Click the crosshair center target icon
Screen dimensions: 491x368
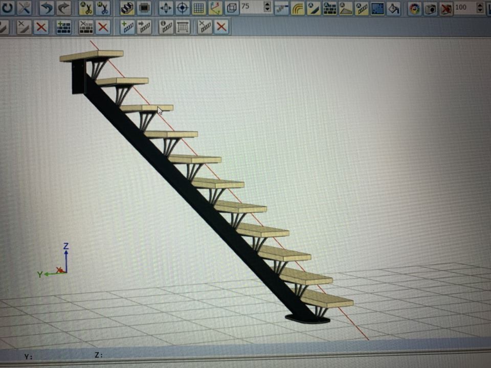point(183,8)
